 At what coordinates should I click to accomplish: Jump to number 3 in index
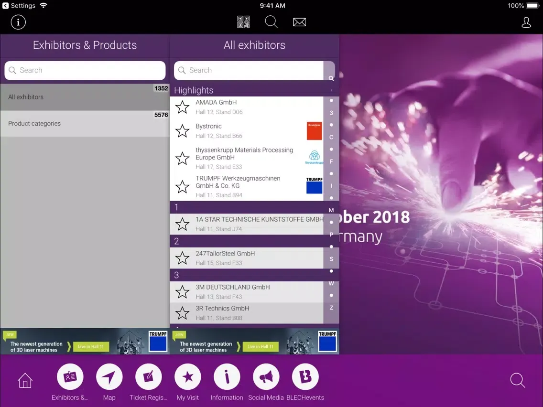[x=331, y=112]
